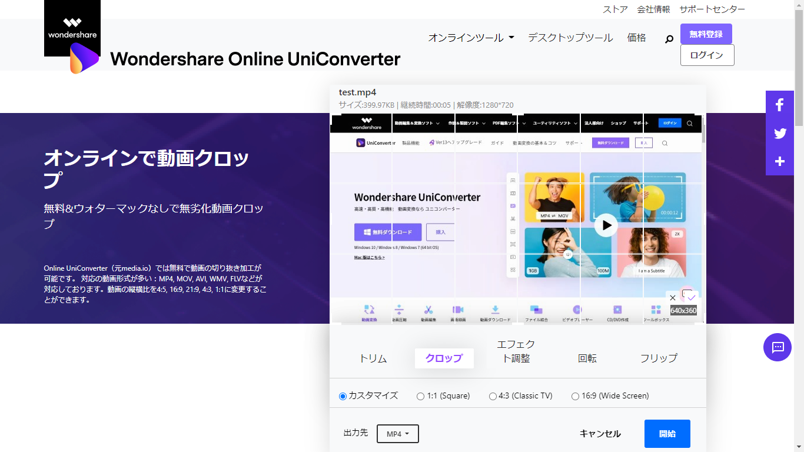This screenshot has width=804, height=452.
Task: Click the 無料登録 sign-up button
Action: [706, 34]
